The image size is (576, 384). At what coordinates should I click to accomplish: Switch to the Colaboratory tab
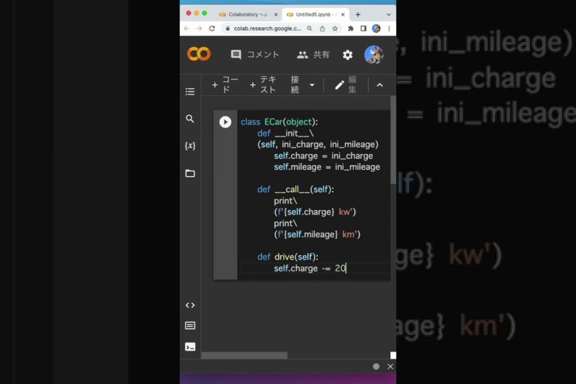(245, 14)
